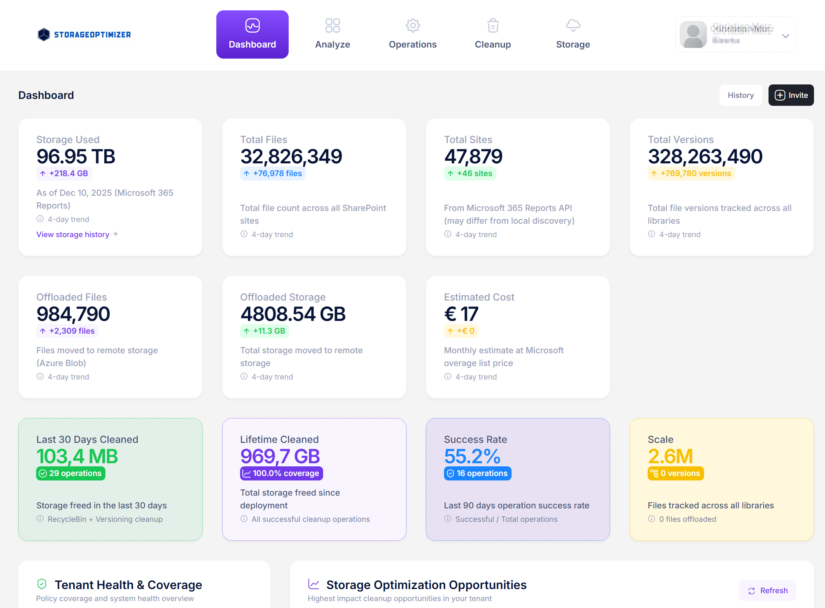Click the StorageOptimizer logo

tap(83, 34)
